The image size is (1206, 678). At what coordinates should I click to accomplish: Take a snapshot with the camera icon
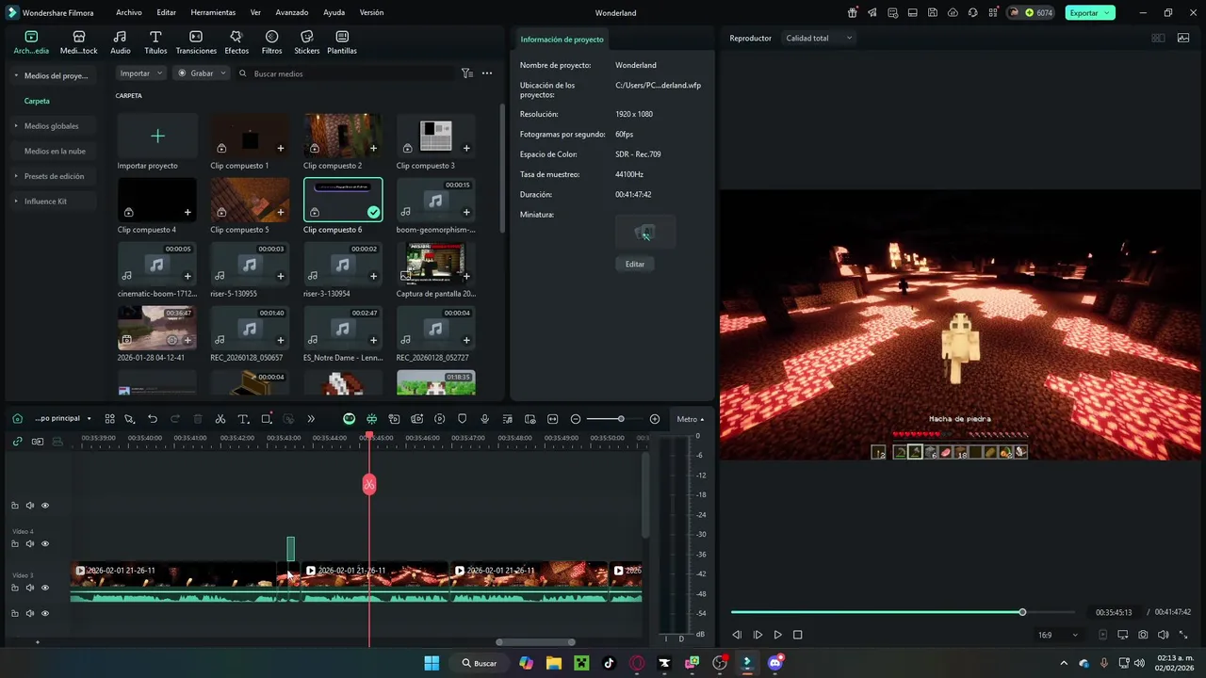(1143, 636)
